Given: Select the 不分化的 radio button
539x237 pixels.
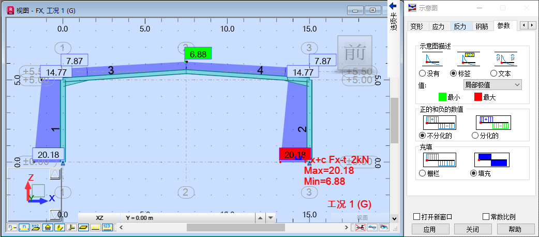Looking at the screenshot, I should [423, 136].
